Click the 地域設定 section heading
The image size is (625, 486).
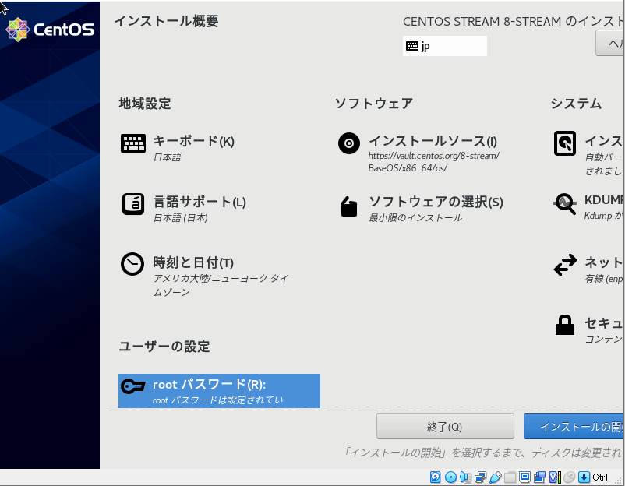pos(145,104)
